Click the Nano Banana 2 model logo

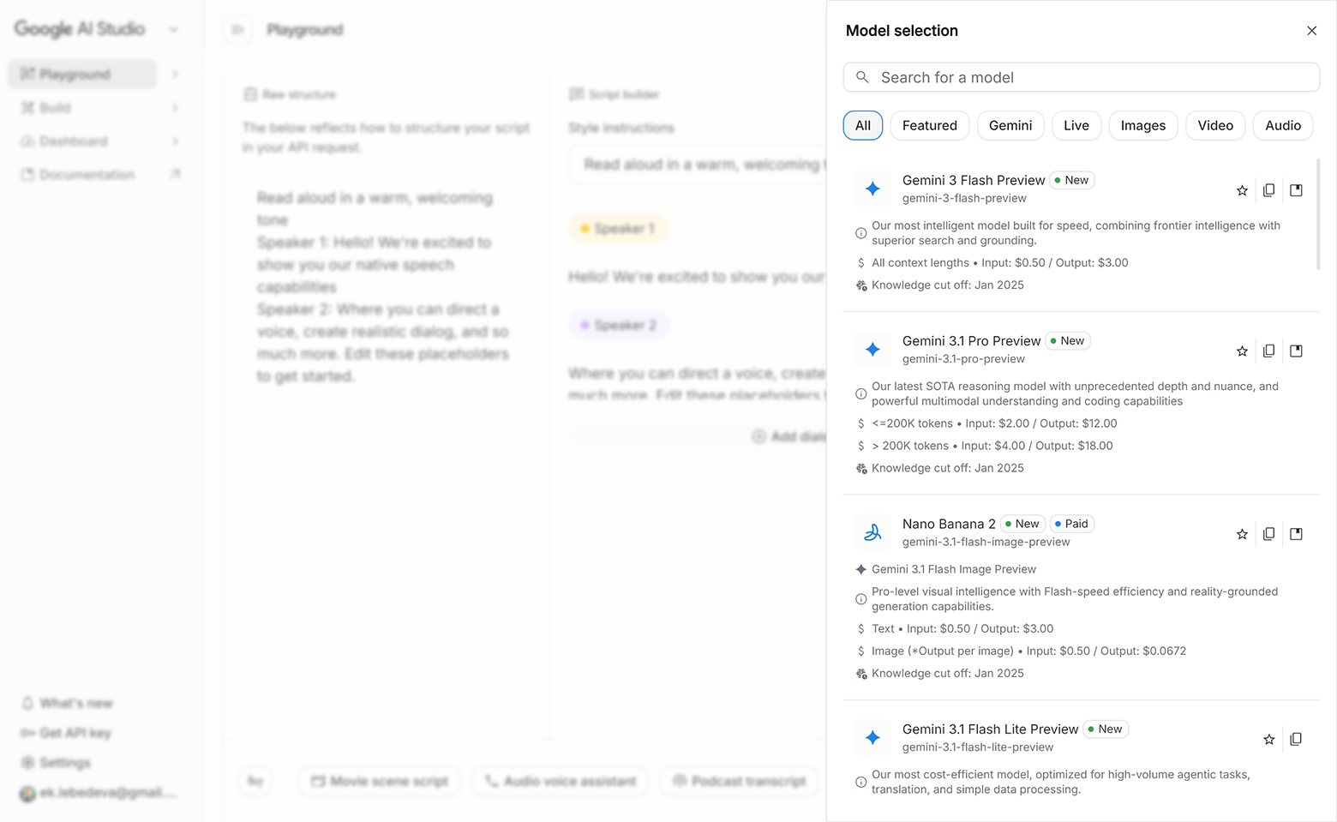(x=872, y=532)
